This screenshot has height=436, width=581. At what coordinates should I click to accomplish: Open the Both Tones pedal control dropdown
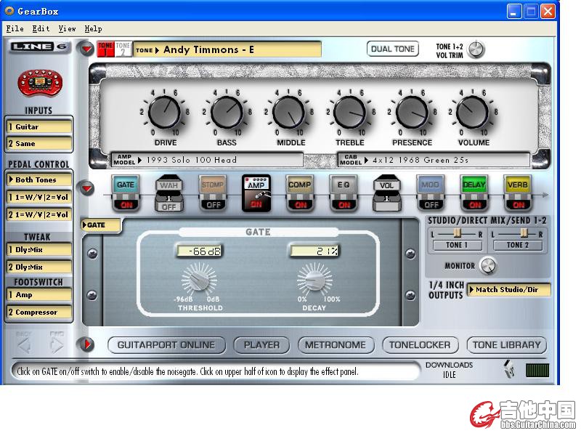click(x=39, y=179)
